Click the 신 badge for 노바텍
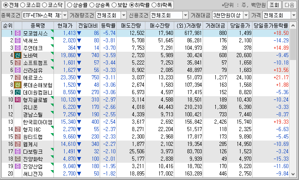The image size is (299, 180). [x=18, y=55]
